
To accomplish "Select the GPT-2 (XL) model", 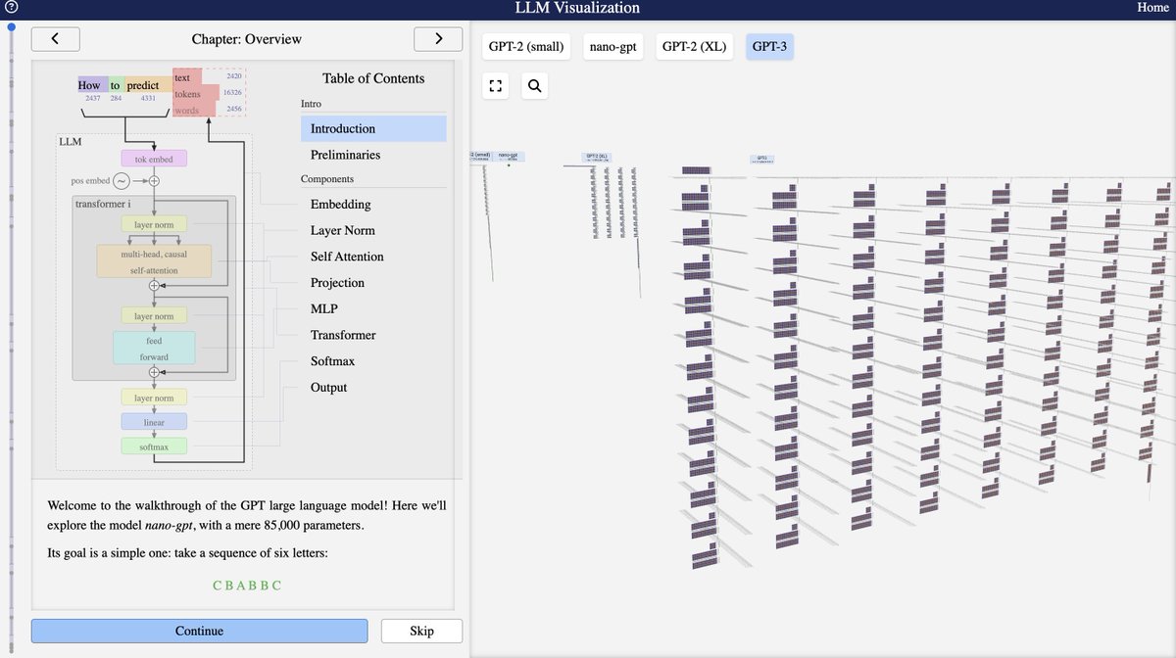I will pos(695,46).
